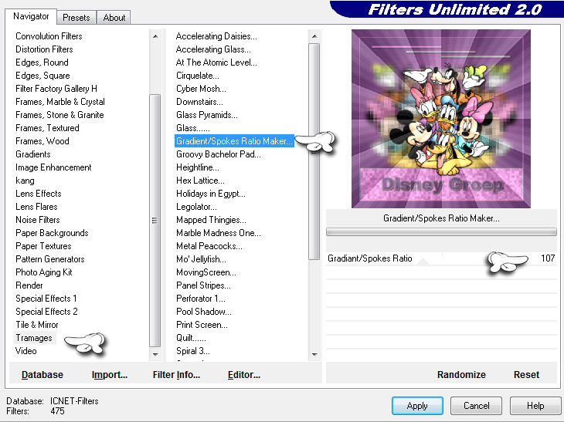The image size is (564, 422).
Task: Open the Help button
Action: tap(535, 406)
